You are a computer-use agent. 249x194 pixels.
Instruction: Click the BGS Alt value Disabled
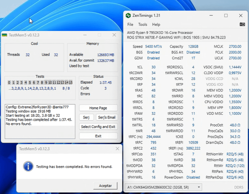pyautogui.click(x=193, y=52)
